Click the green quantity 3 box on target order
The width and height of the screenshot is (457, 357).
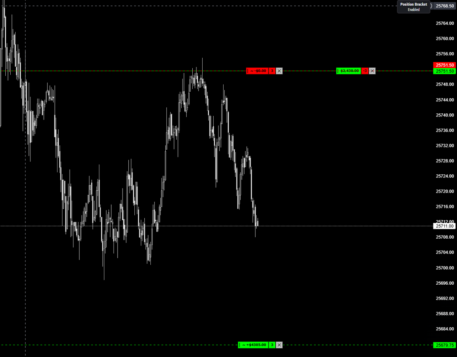point(272,345)
